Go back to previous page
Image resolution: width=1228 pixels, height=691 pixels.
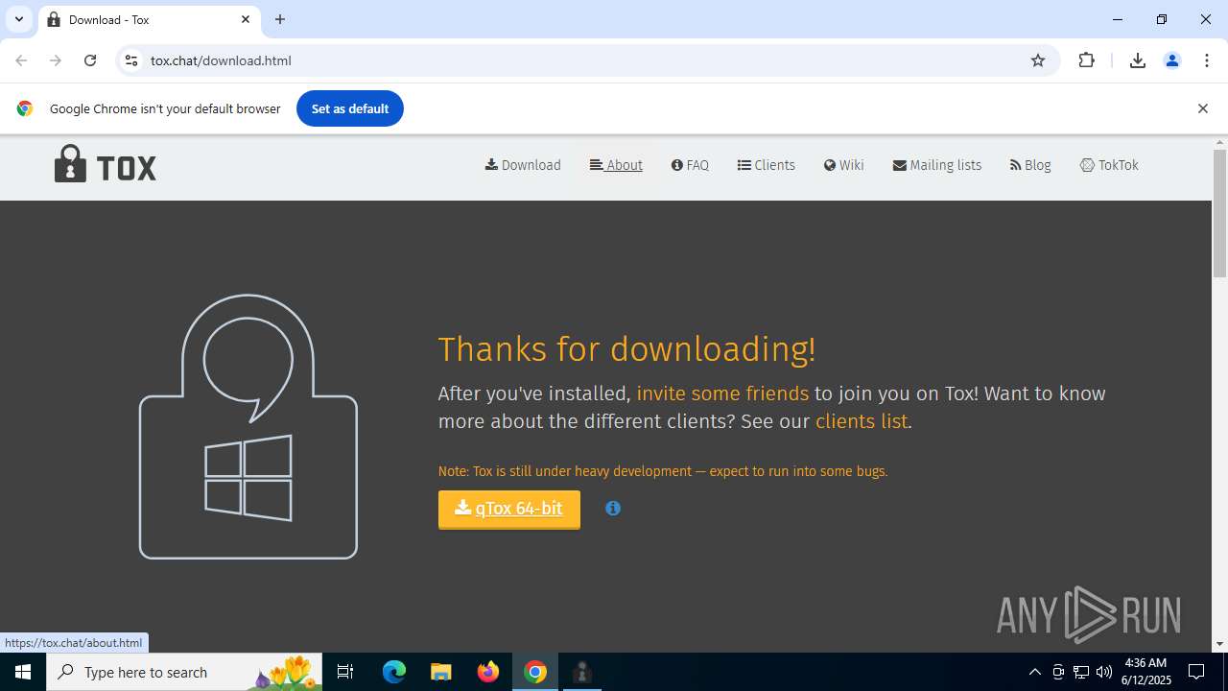pyautogui.click(x=21, y=60)
